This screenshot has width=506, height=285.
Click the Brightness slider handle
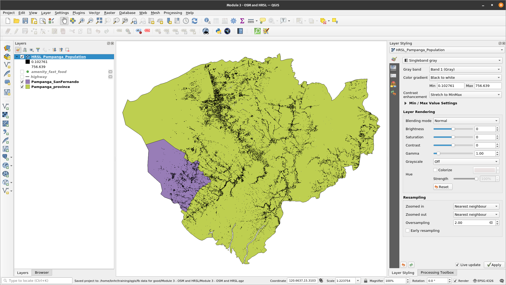pos(453,129)
